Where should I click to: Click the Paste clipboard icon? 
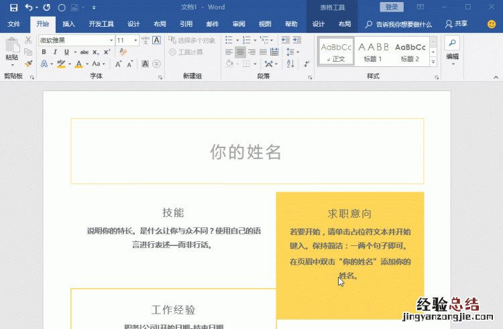tap(12, 45)
